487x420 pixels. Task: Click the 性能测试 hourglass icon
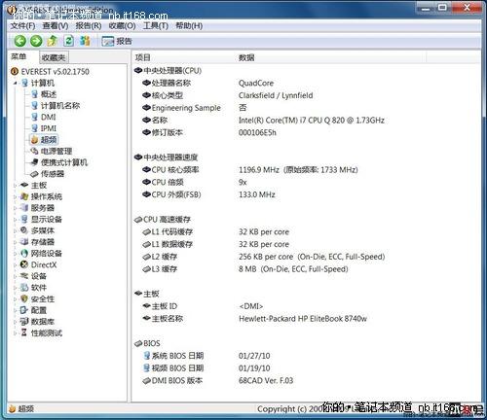pyautogui.click(x=24, y=332)
